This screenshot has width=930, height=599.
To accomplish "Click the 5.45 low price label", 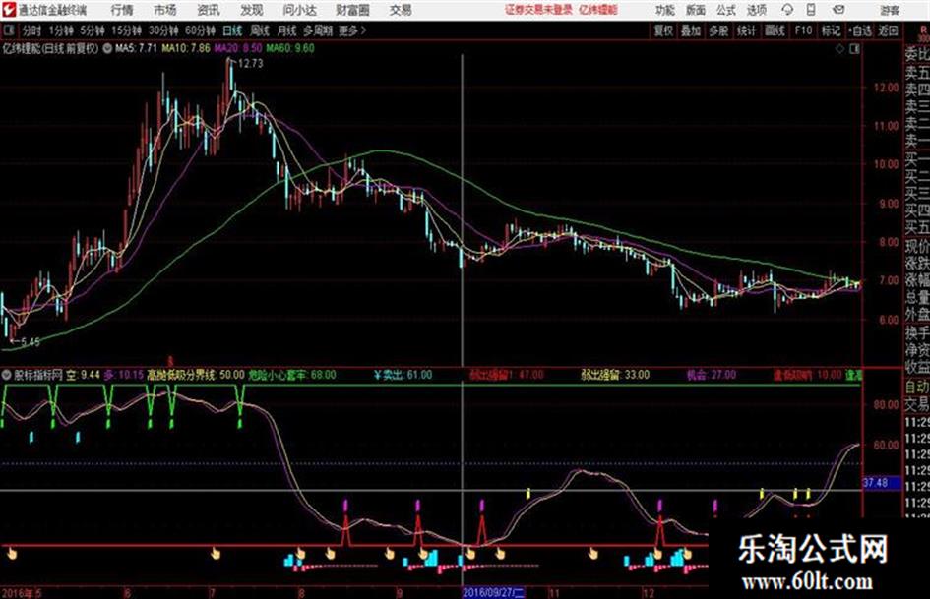I will coord(31,341).
